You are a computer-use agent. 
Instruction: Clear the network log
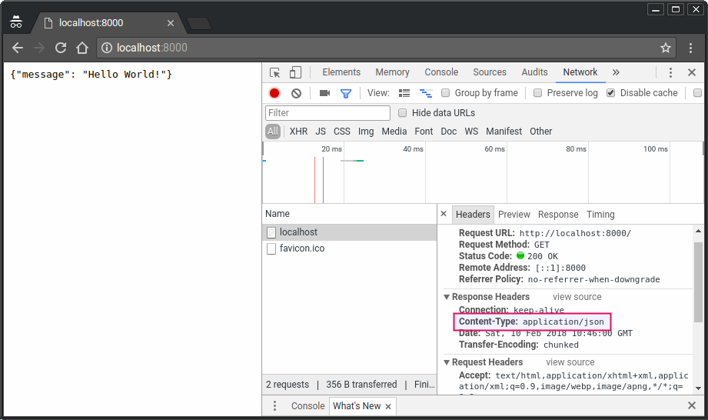(296, 94)
